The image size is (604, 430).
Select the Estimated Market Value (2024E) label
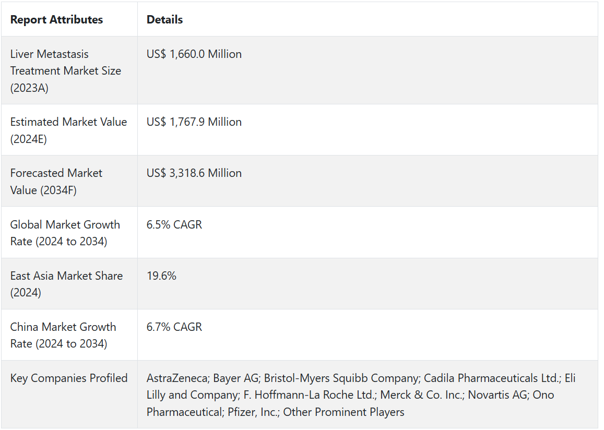point(68,130)
